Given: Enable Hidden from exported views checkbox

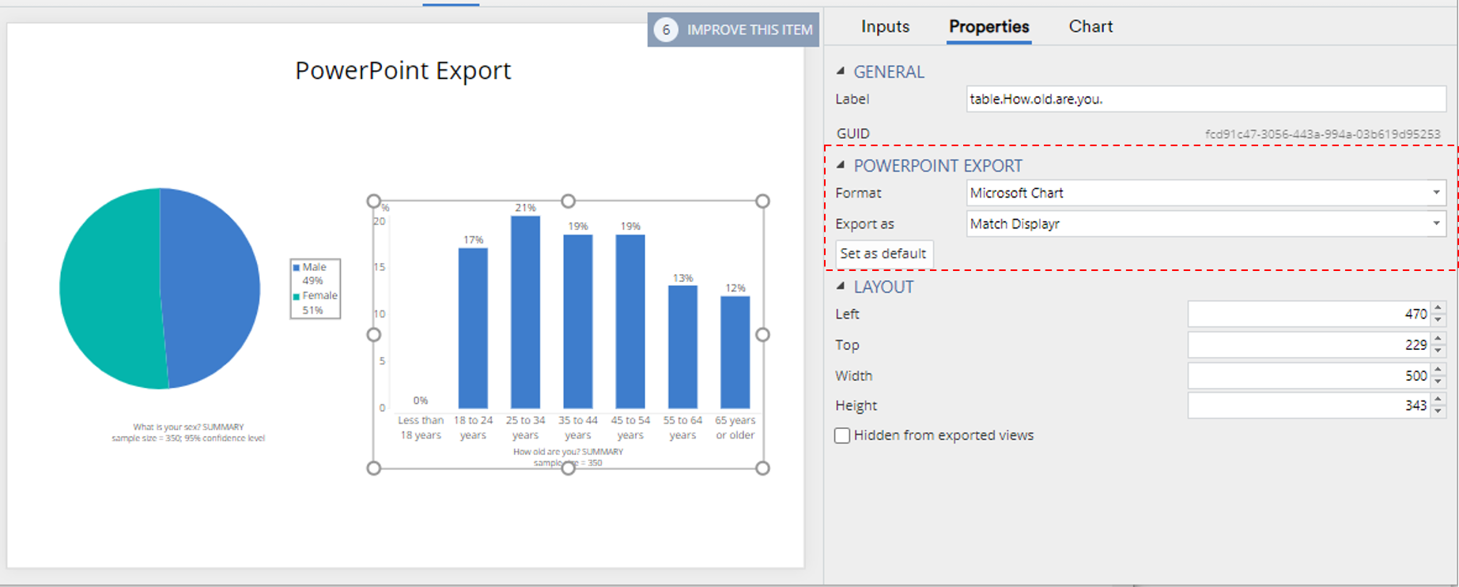Looking at the screenshot, I should 842,435.
